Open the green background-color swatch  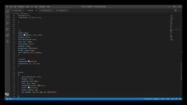tap(39, 85)
